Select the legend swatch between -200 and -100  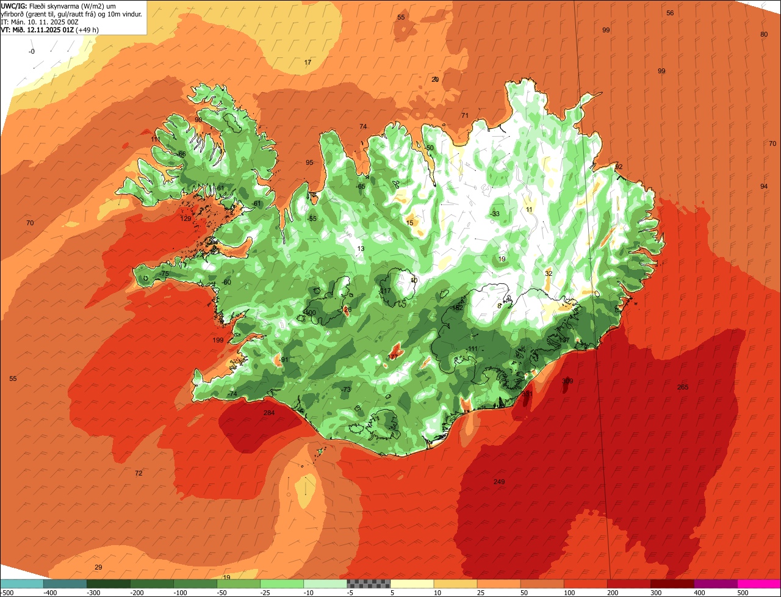point(152,584)
